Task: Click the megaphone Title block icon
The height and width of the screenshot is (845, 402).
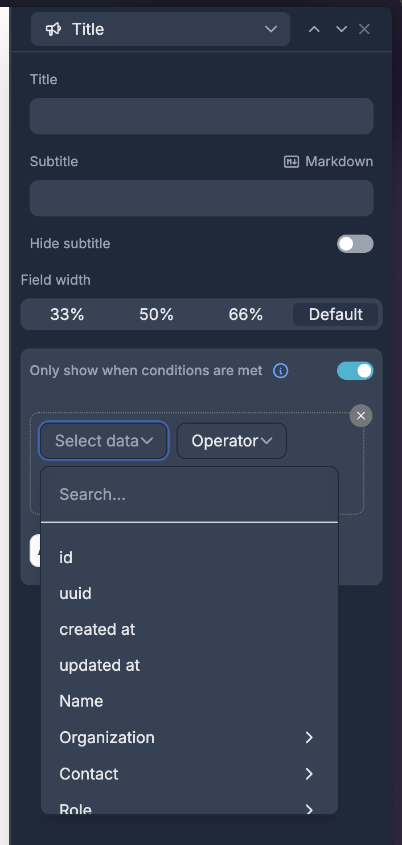Action: [x=54, y=29]
